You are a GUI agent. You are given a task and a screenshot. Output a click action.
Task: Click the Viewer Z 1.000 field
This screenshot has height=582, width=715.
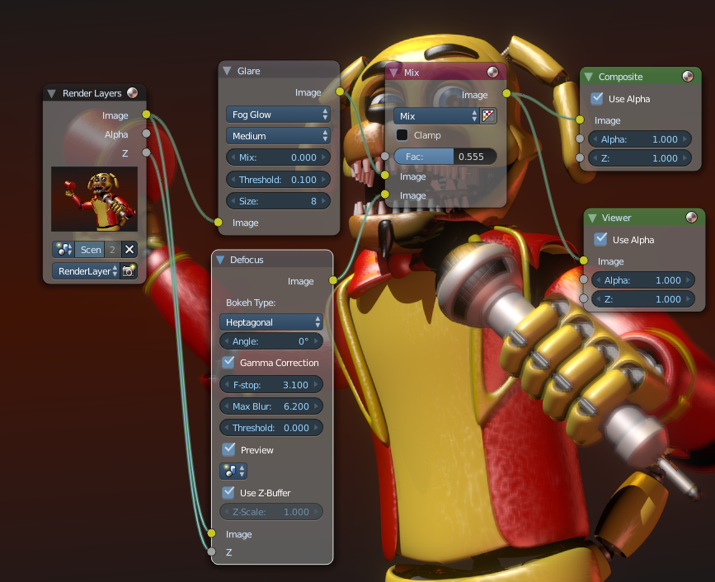point(643,299)
